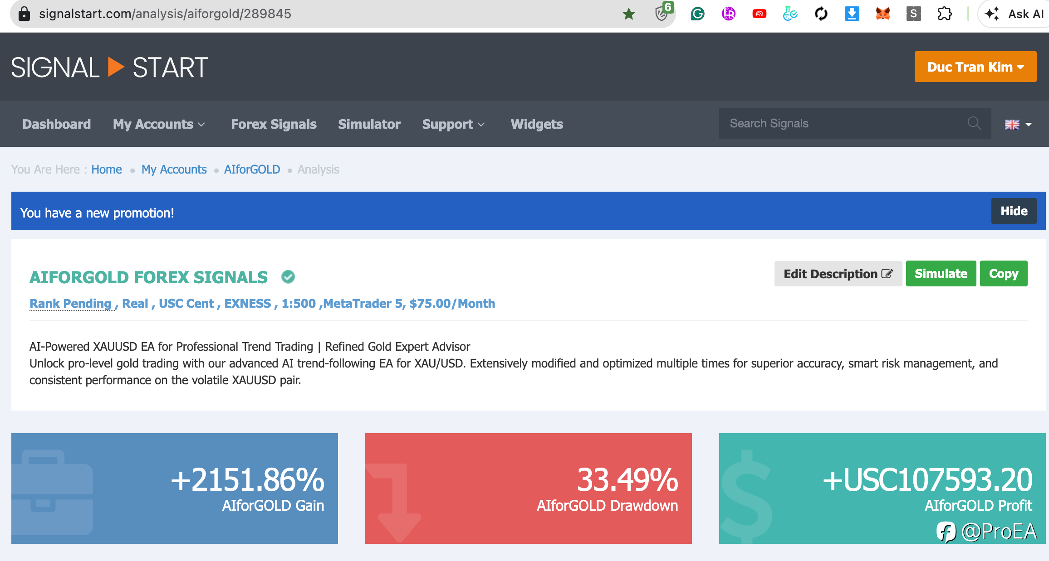
Task: Go to the Dashboard menu item
Action: 57,124
